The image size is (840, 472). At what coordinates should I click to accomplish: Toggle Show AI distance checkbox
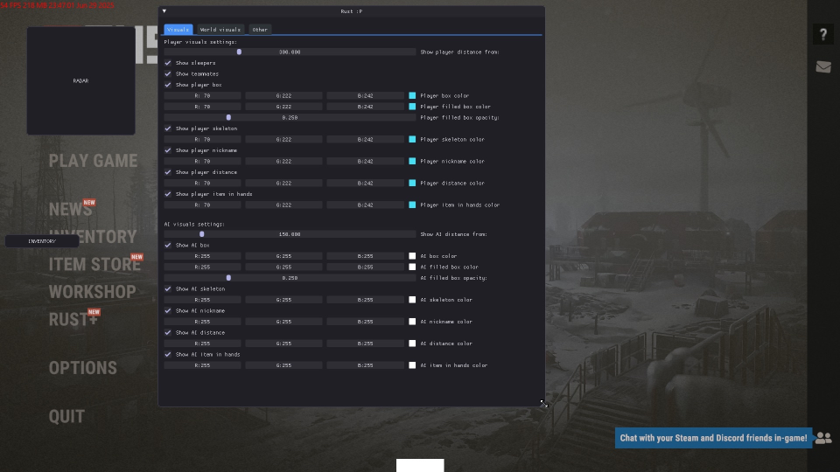(x=168, y=332)
